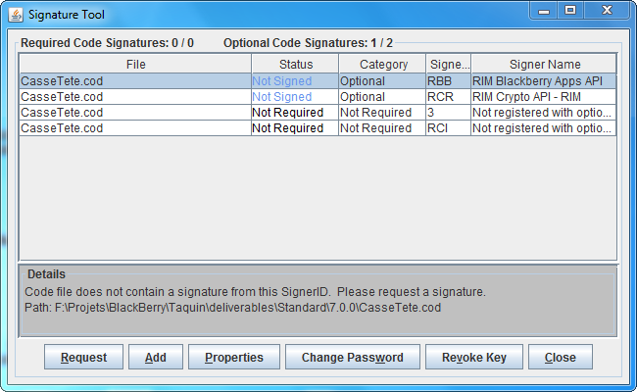This screenshot has height=392, width=637.
Task: Select the Signer ID column header
Action: tap(448, 65)
